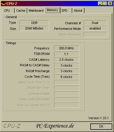Click the Memory tab

53,10
